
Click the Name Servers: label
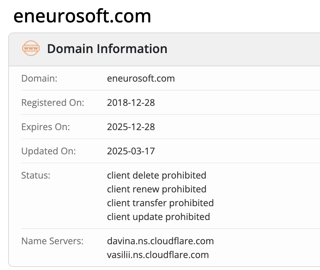(52, 241)
